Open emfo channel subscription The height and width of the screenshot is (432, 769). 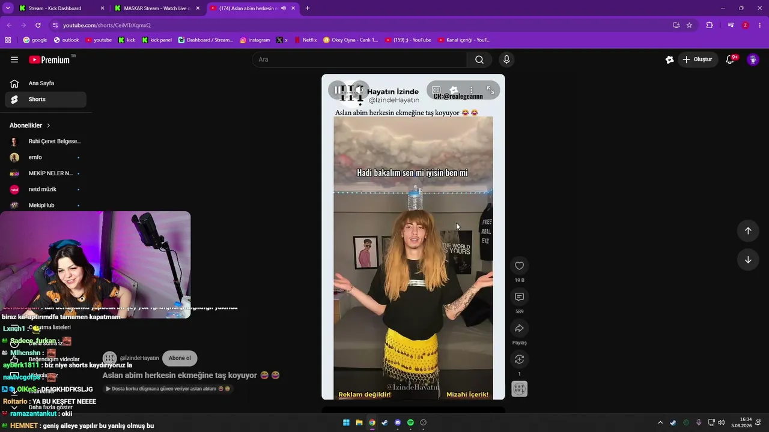pyautogui.click(x=46, y=157)
